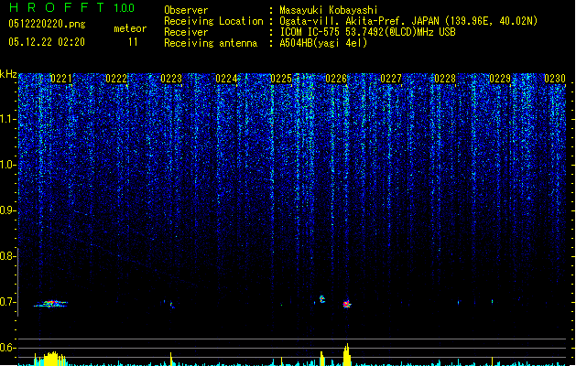Click the 'Receiver' field label

pyautogui.click(x=186, y=32)
